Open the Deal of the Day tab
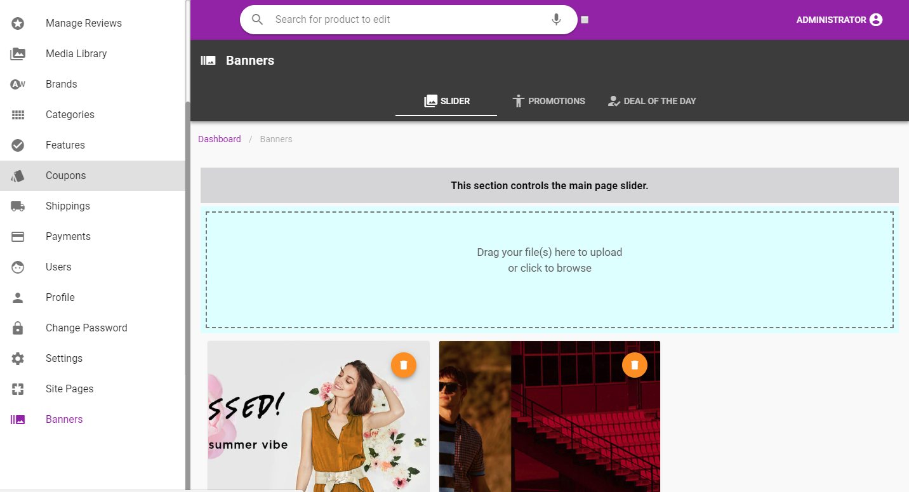Screen dimensions: 909x492 [652, 101]
